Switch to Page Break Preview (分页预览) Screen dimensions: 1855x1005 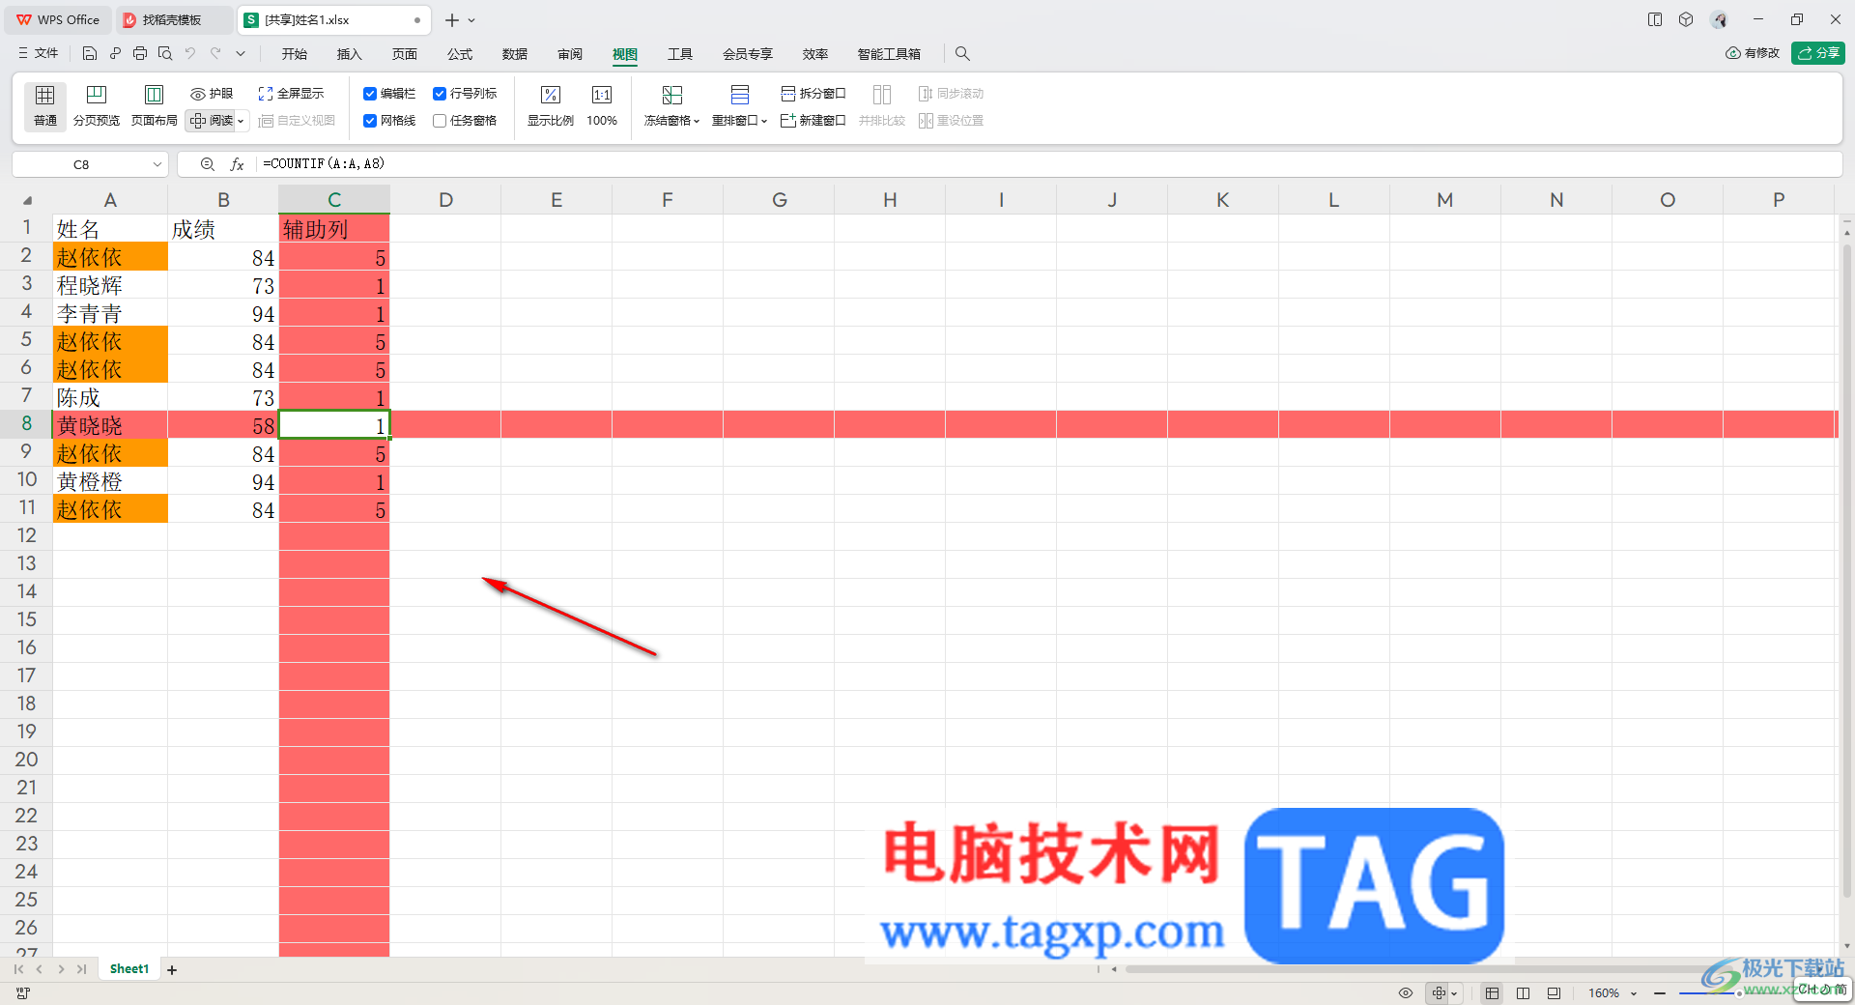[x=97, y=105]
